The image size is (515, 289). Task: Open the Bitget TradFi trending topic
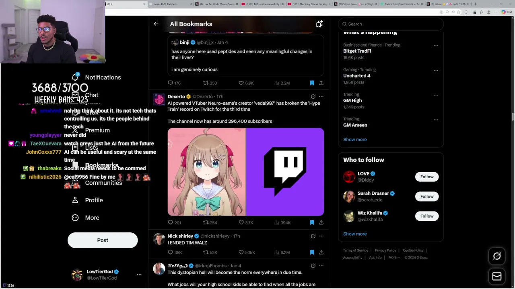(357, 51)
